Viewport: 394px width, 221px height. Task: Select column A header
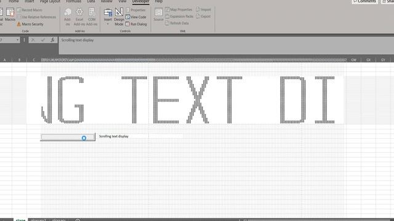tap(5, 60)
